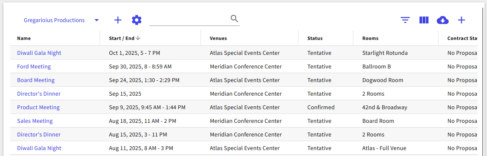487x156 pixels.
Task: Click Sep 24, 2025, 1:30 - 2:29 PM cell
Action: [144, 80]
